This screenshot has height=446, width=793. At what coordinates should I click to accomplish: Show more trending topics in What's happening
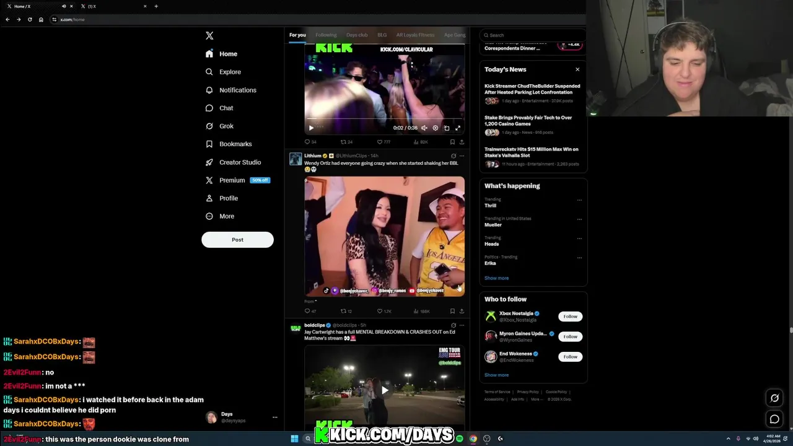(x=496, y=278)
